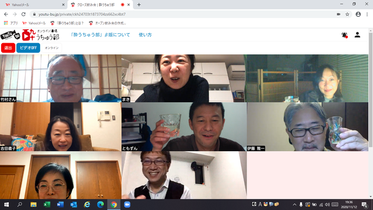Open Windows Start menu
The image size is (373, 210).
point(6,205)
